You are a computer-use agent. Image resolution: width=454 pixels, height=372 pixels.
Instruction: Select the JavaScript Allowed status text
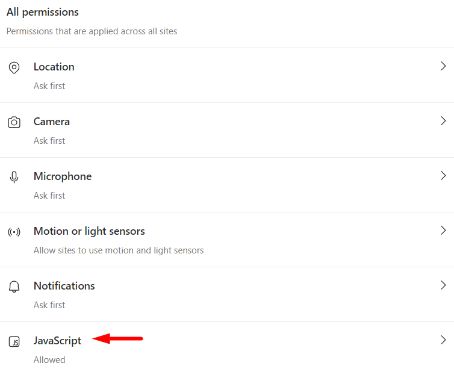49,360
